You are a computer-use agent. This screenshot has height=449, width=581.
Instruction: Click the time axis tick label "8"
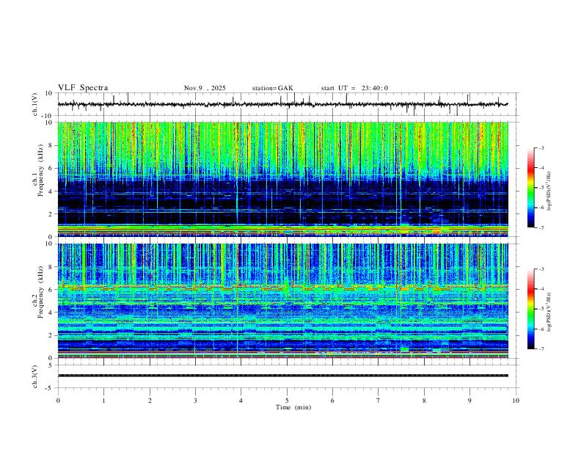[x=424, y=401]
